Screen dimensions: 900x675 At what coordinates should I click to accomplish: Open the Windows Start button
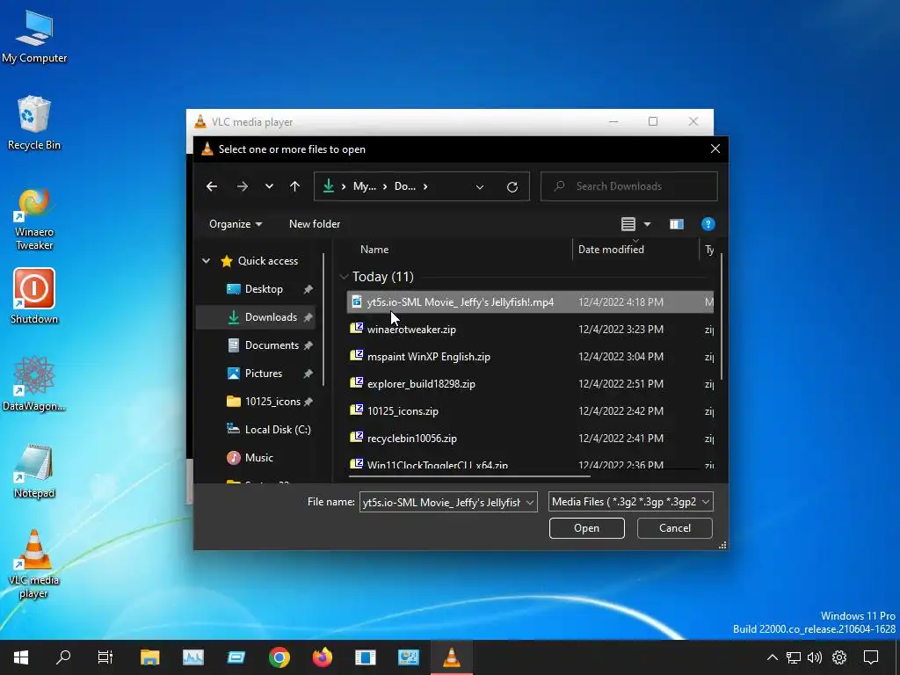pyautogui.click(x=21, y=657)
